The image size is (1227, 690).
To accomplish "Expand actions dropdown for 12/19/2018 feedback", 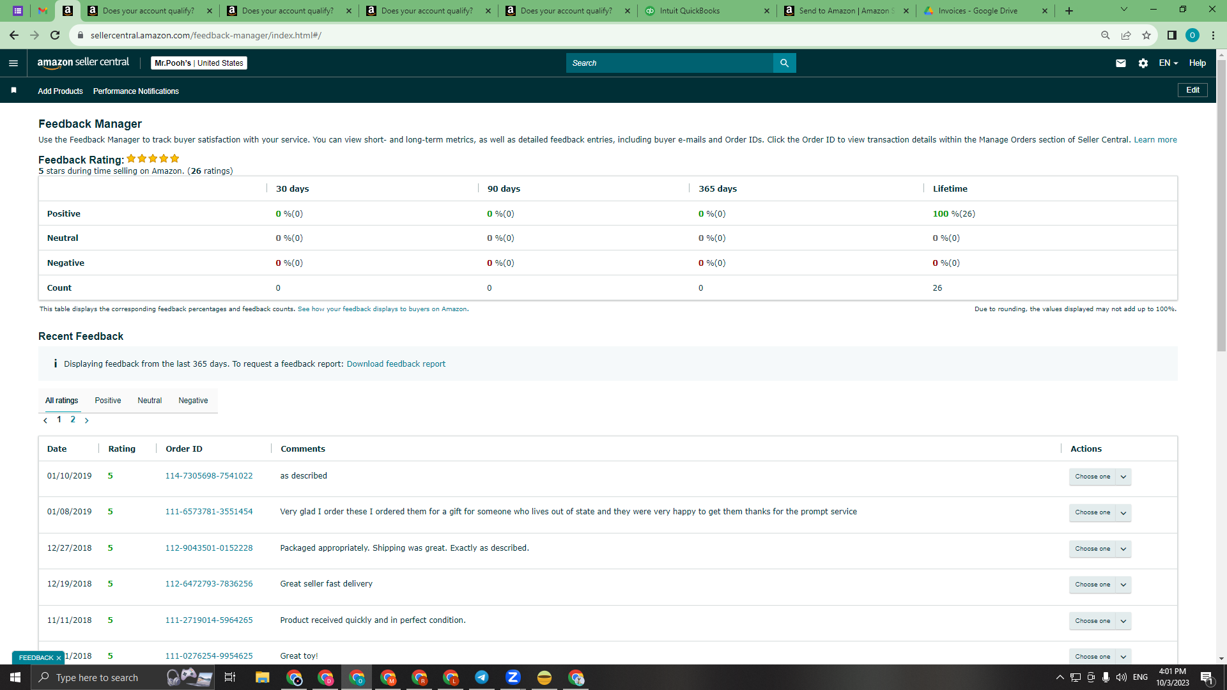I will pyautogui.click(x=1123, y=585).
